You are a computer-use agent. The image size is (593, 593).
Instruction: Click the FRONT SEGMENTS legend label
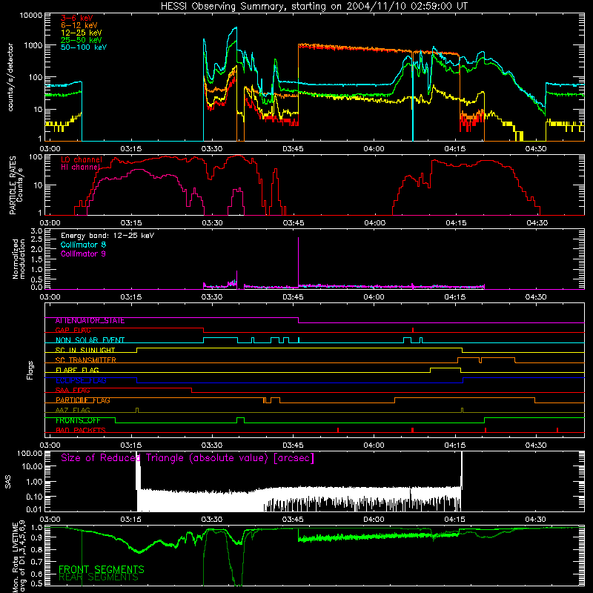(x=102, y=569)
